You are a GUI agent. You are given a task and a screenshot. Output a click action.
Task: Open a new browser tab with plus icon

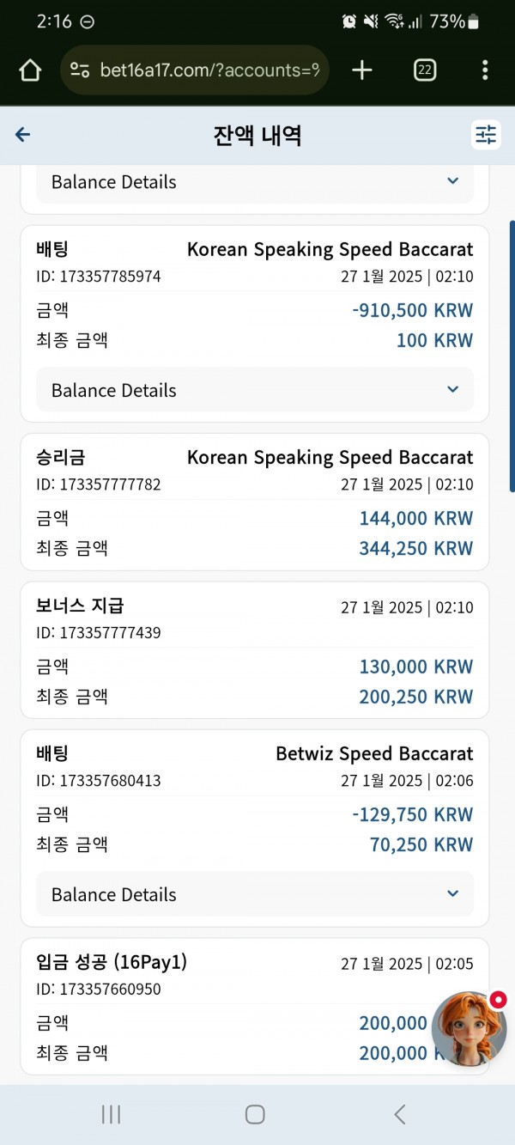click(362, 70)
